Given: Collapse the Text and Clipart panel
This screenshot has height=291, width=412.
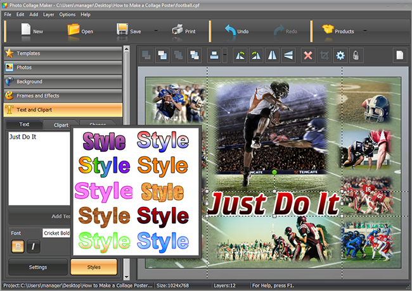Looking at the screenshot, I should click(x=63, y=110).
